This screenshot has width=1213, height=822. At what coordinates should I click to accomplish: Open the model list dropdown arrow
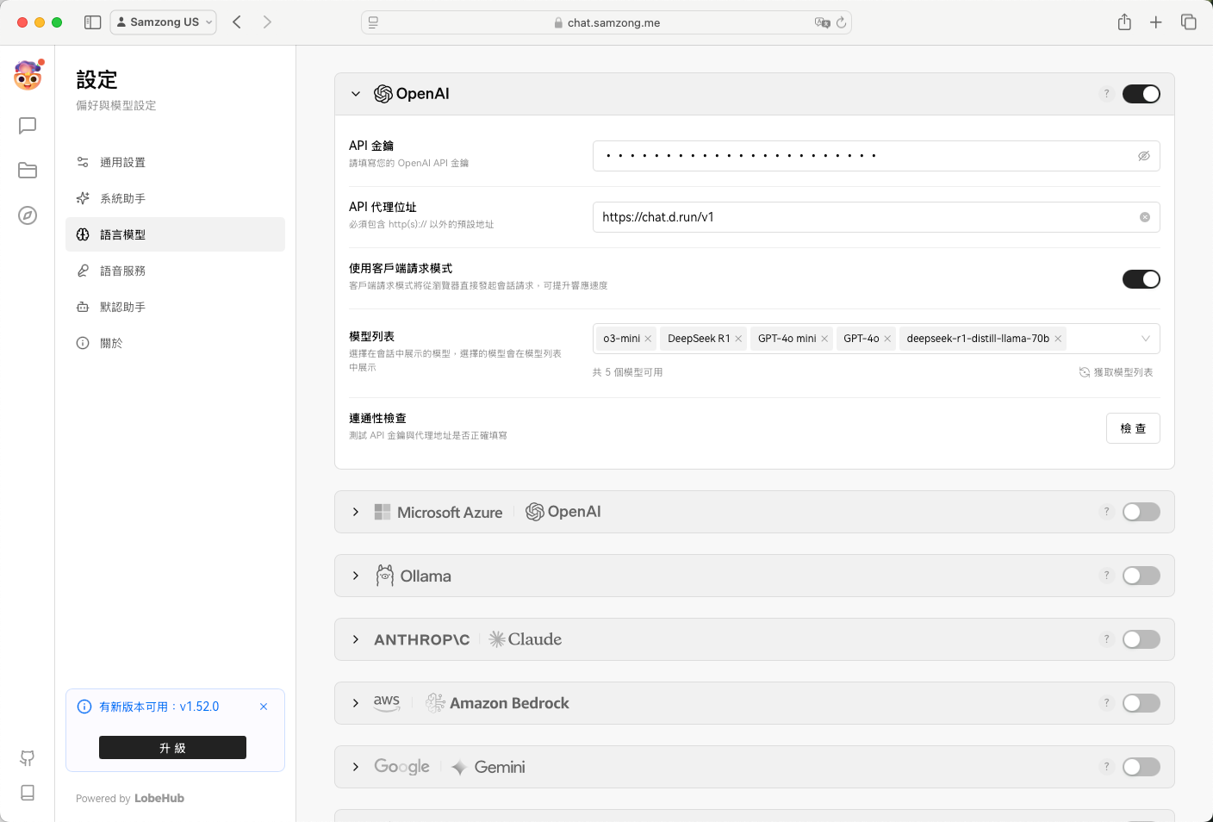(x=1145, y=339)
